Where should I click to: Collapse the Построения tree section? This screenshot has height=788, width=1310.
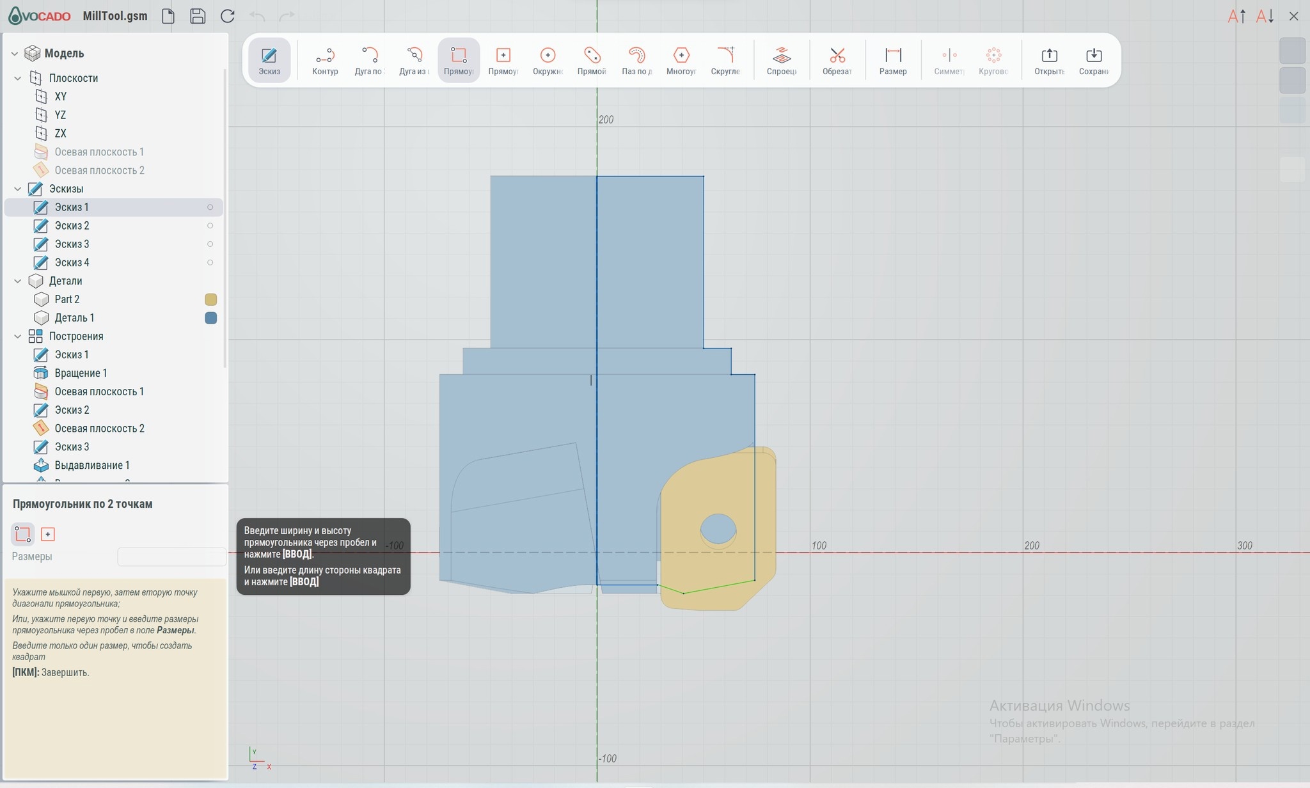point(18,336)
